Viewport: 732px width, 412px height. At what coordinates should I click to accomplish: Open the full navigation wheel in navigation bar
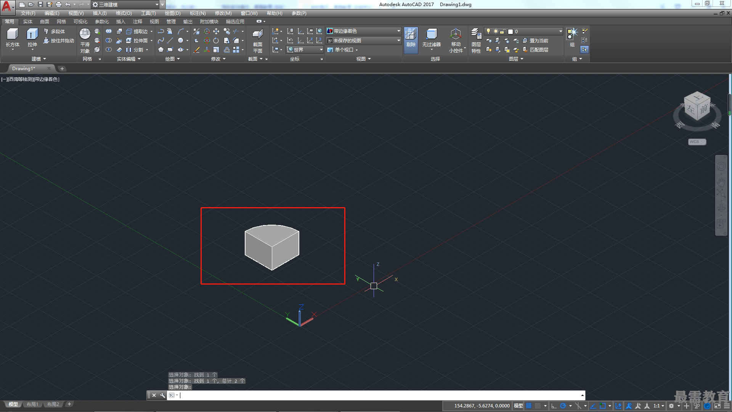[721, 167]
